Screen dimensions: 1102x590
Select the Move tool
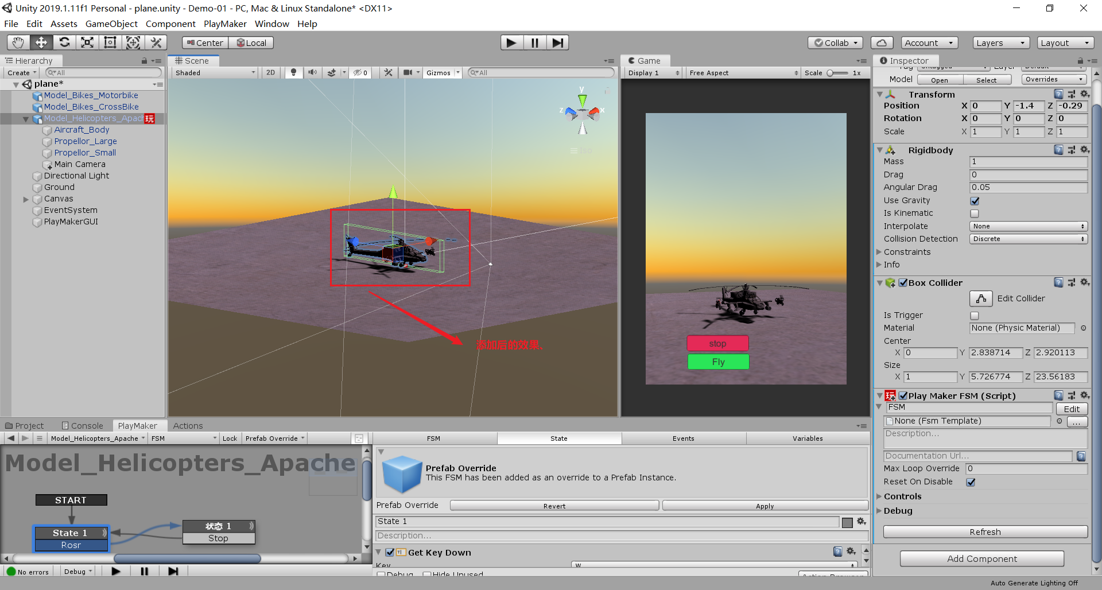pyautogui.click(x=41, y=42)
